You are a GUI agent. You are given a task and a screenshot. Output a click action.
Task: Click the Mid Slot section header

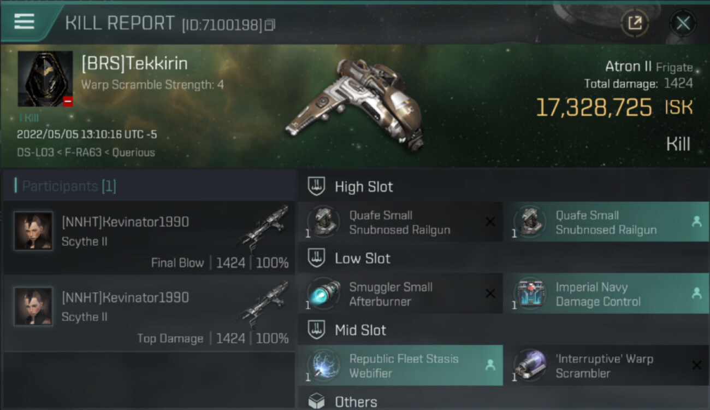(x=360, y=330)
